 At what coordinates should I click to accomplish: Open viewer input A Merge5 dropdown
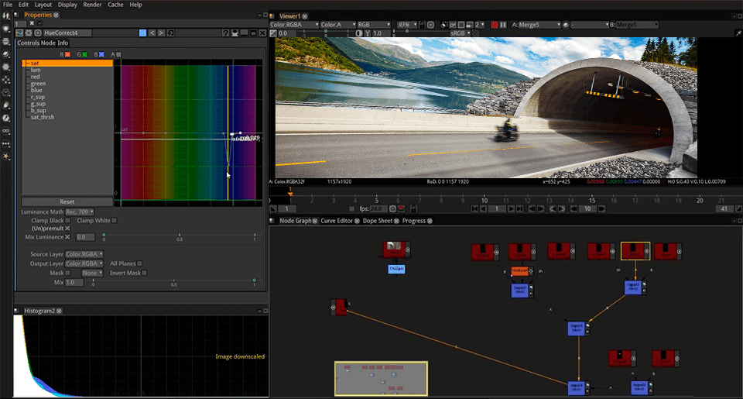click(x=539, y=25)
